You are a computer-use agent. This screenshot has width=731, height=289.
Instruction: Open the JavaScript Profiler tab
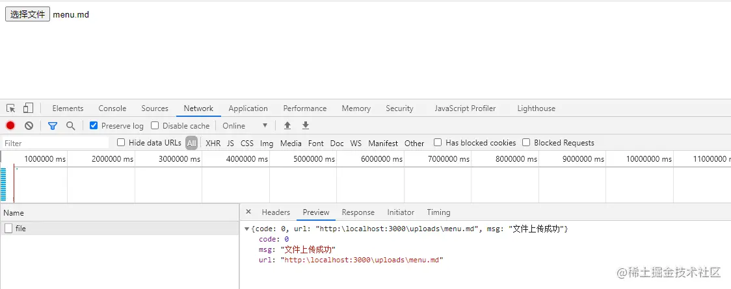465,108
